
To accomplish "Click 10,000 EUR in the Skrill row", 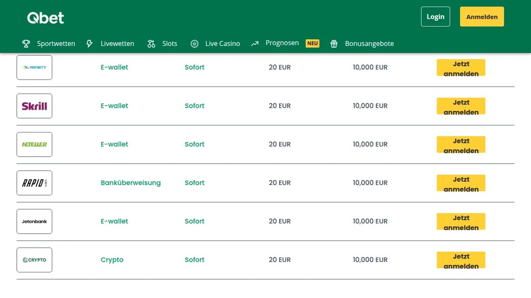I will [x=370, y=106].
